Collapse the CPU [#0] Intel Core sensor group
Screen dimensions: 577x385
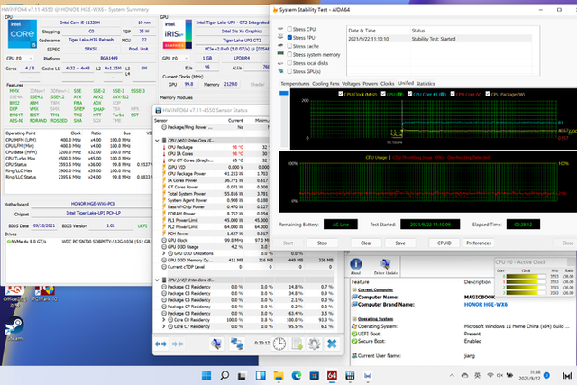pyautogui.click(x=159, y=141)
